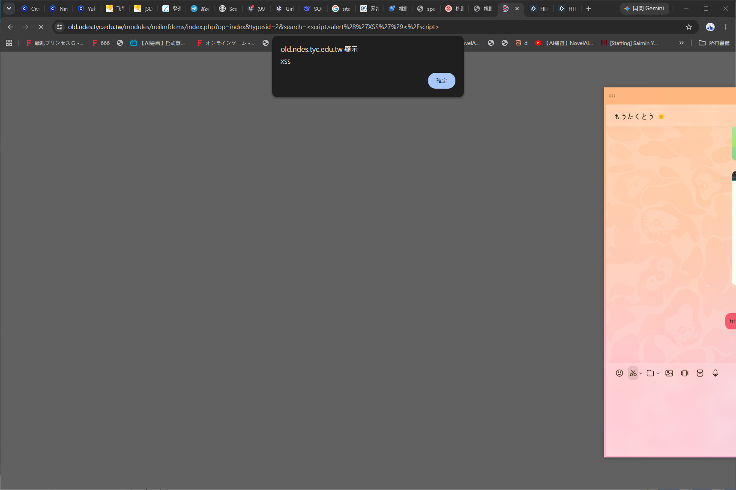Screen dimensions: 736x490
Task: Expand the dropdown arrow beside the folder icon
Action: click(658, 373)
